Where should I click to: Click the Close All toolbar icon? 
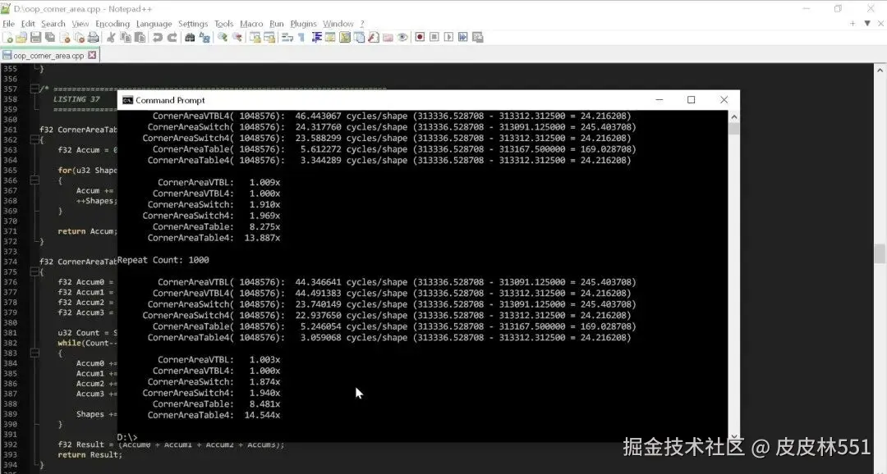coord(79,37)
